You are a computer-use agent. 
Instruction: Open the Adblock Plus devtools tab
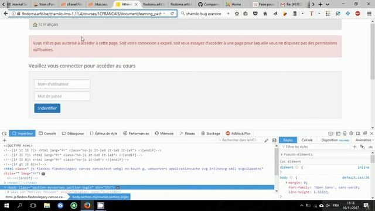(238, 134)
